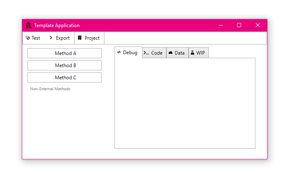Click the chevron icon beside Export

click(51, 38)
